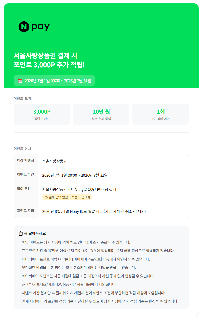
Task: Click the clipboard icon beside 꼭 알아두세요
Action: point(20,233)
